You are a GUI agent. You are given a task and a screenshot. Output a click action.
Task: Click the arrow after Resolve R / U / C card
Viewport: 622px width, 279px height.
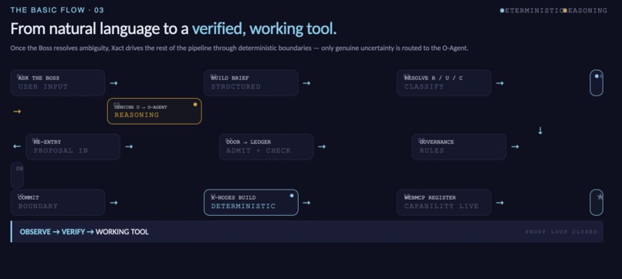[x=500, y=83]
